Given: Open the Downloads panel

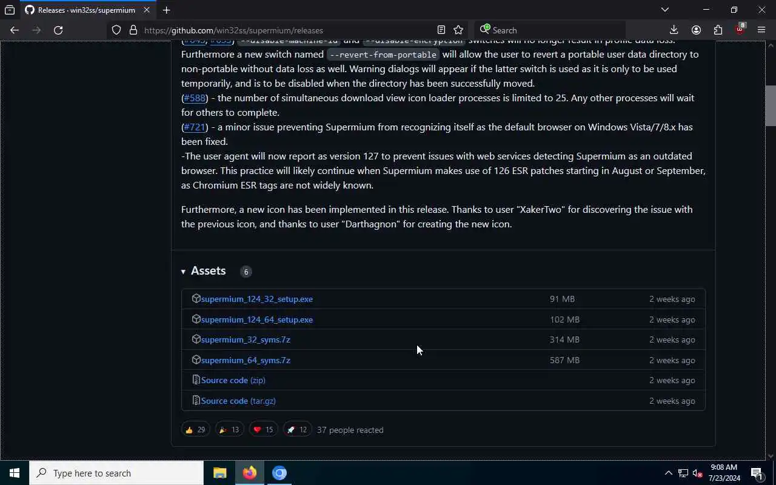Looking at the screenshot, I should pyautogui.click(x=674, y=30).
